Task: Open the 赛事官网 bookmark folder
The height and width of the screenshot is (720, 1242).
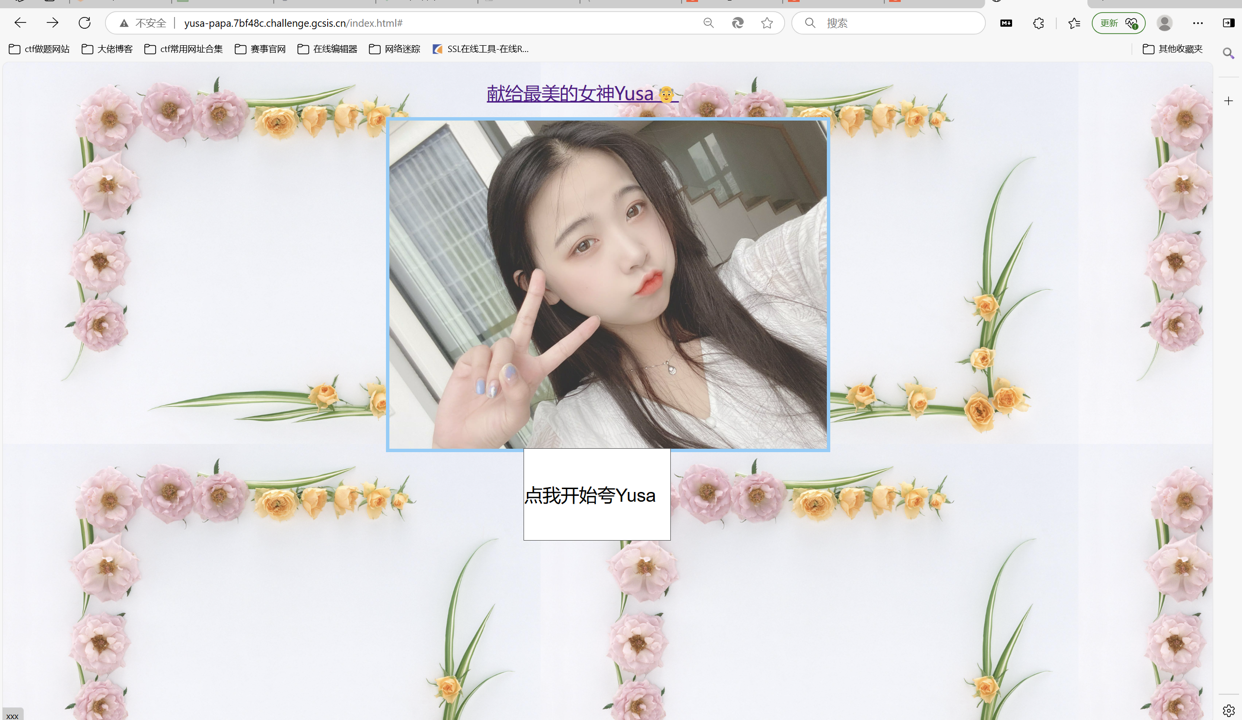Action: [260, 49]
